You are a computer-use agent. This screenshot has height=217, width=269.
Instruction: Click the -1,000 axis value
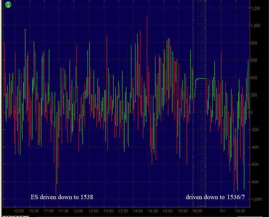coord(256,199)
